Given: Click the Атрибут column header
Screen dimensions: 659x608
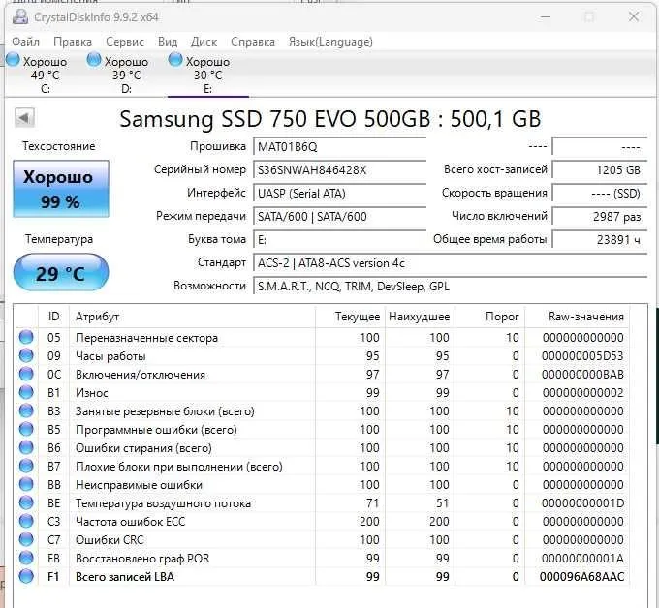Looking at the screenshot, I should (193, 317).
